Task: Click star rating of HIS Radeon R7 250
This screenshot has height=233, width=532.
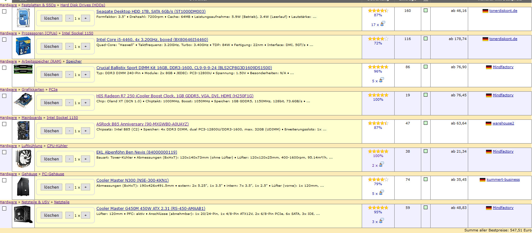Action: tap(378, 95)
